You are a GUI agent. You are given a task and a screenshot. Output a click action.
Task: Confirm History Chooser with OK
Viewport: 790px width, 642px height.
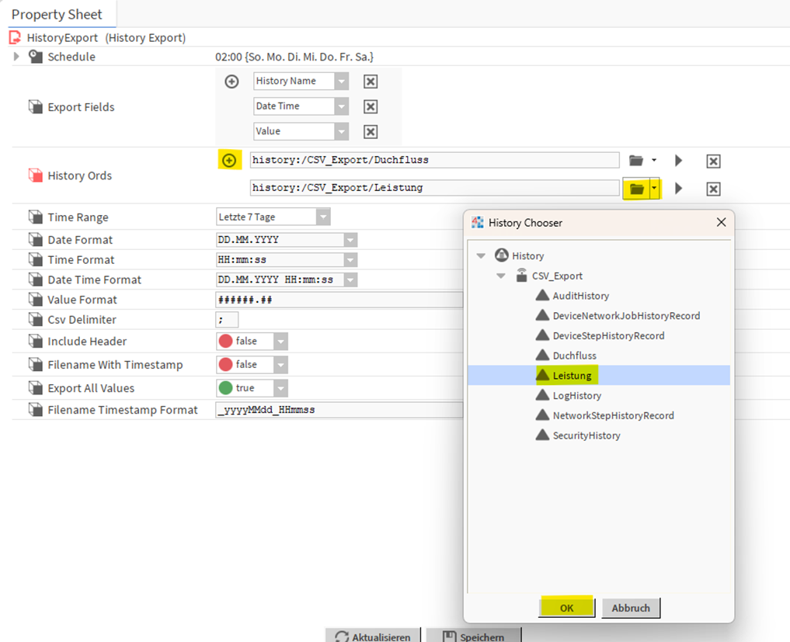[x=567, y=608]
